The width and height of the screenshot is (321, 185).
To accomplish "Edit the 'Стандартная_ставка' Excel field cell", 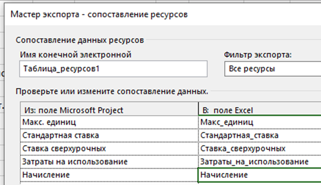I will point(260,135).
